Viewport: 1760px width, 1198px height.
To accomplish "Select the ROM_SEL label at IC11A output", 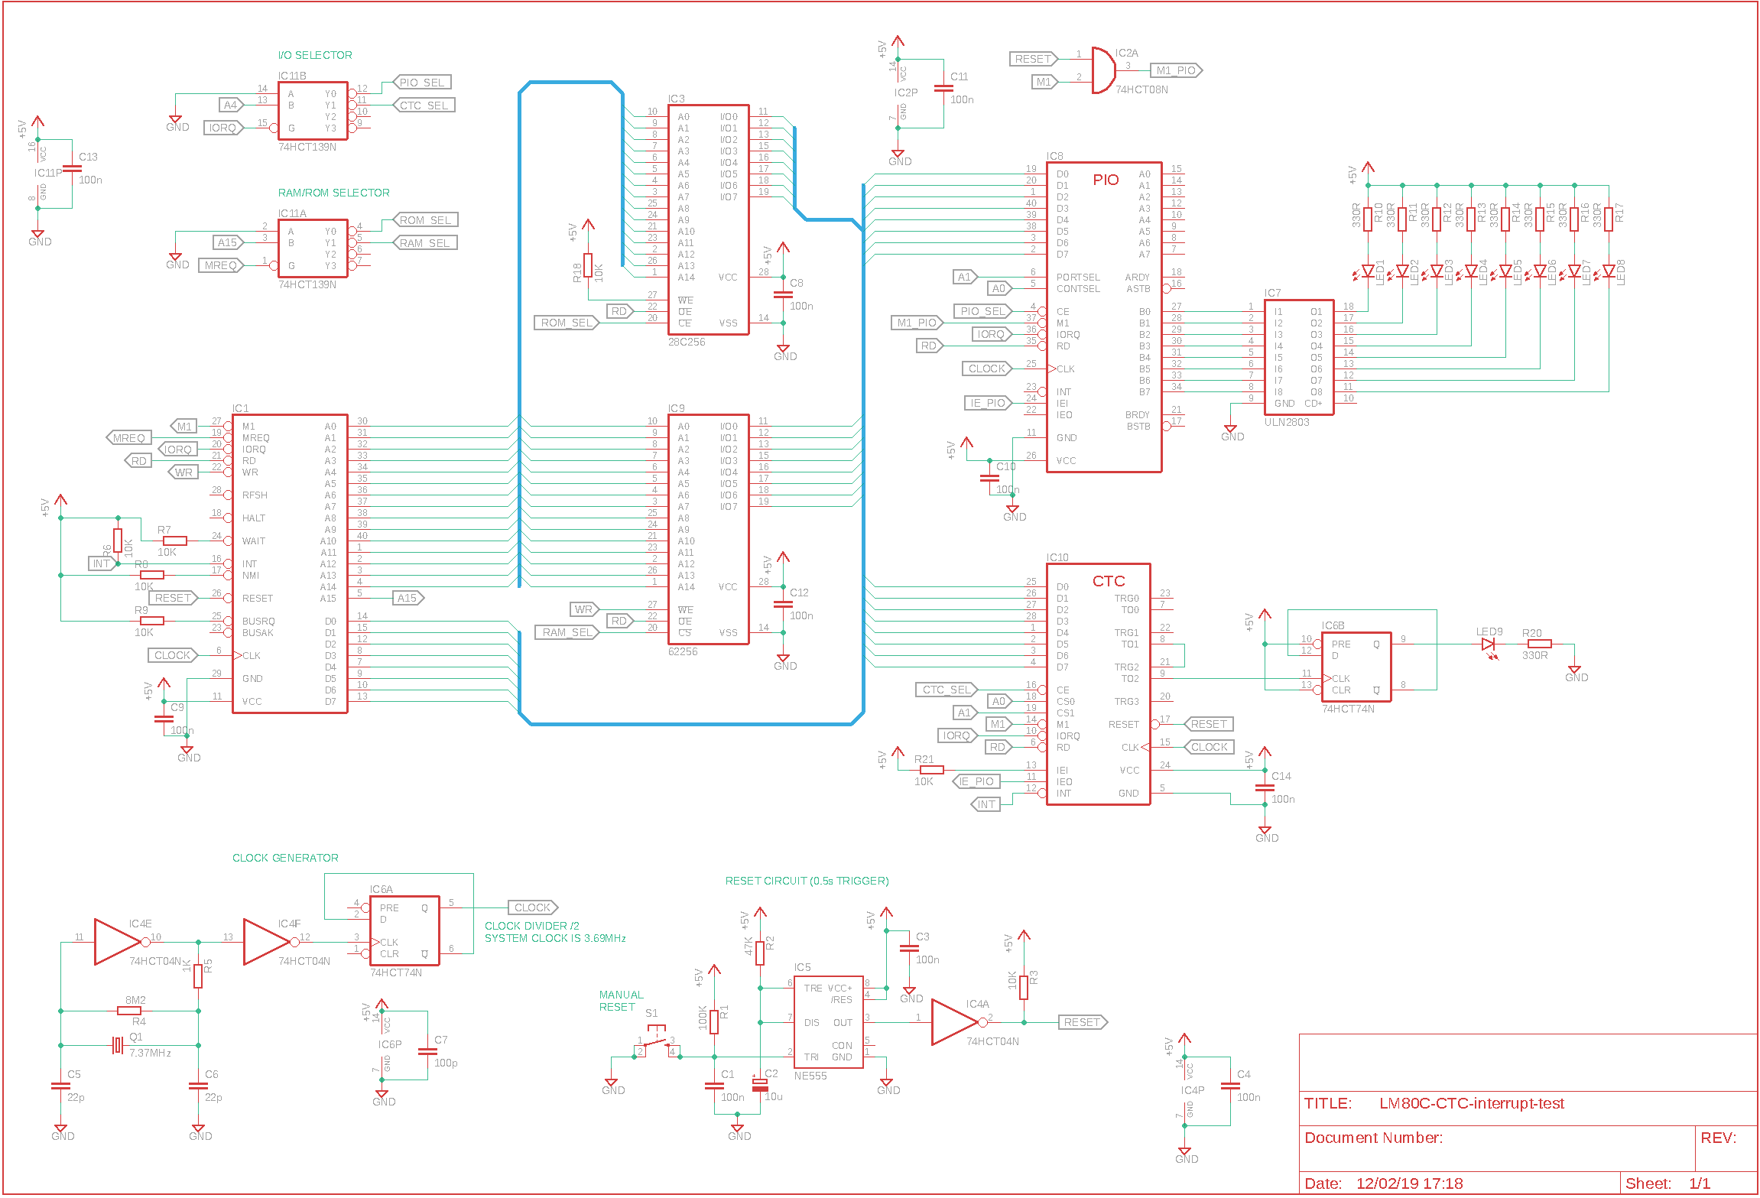I will coord(425,220).
